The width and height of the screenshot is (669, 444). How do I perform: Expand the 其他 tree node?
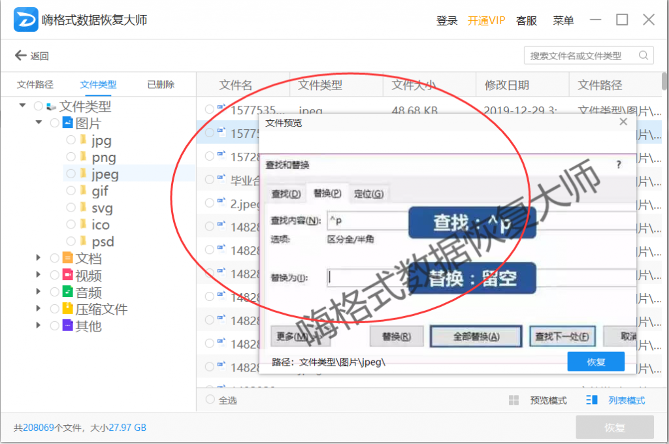pos(38,325)
